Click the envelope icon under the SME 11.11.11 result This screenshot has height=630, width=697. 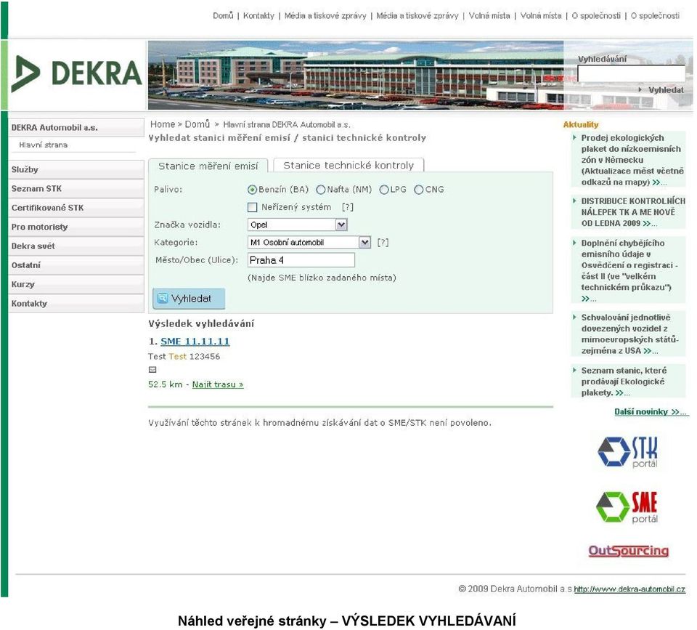click(x=152, y=370)
